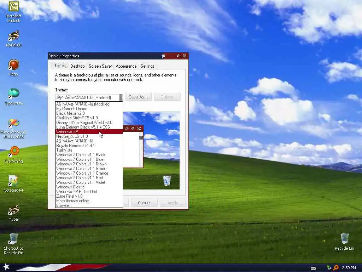Pick Disney - It's a Magical World v2.0
Screen dimensions: 362x272
pyautogui.click(x=89, y=123)
